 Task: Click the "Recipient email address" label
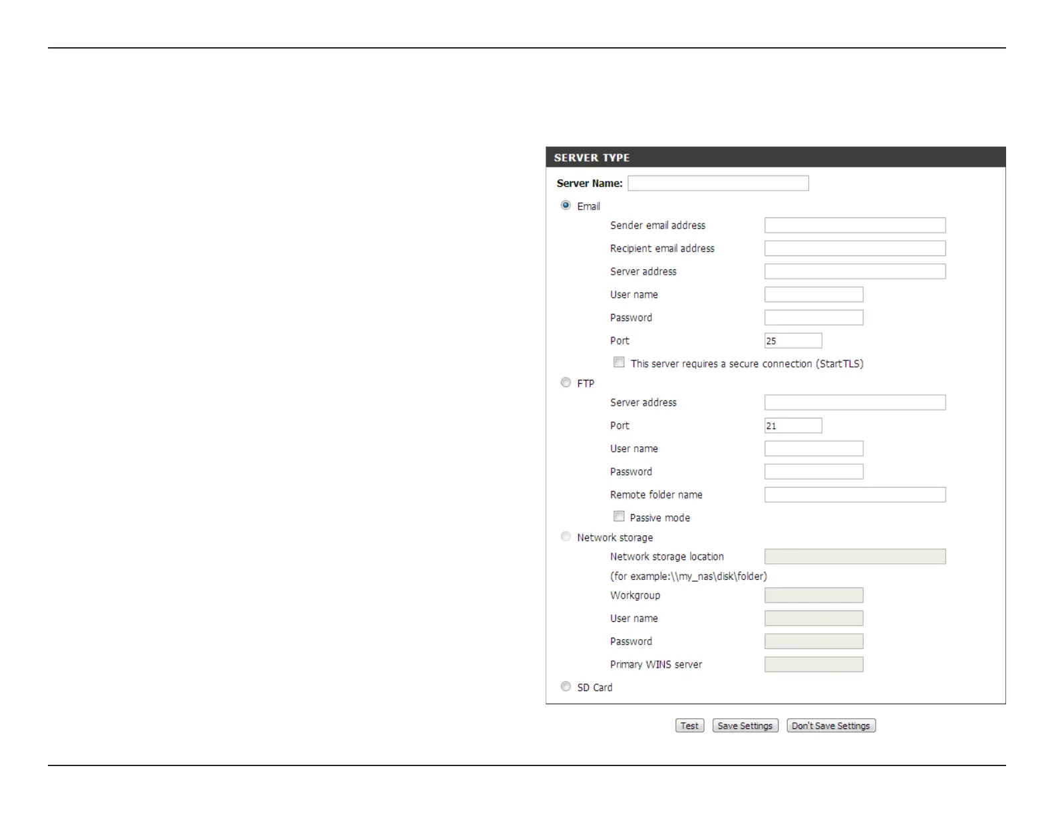point(662,248)
